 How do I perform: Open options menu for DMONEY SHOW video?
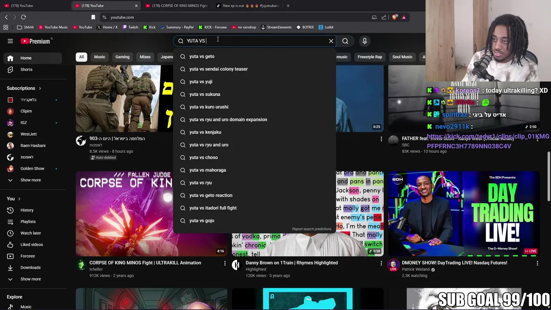click(x=537, y=263)
